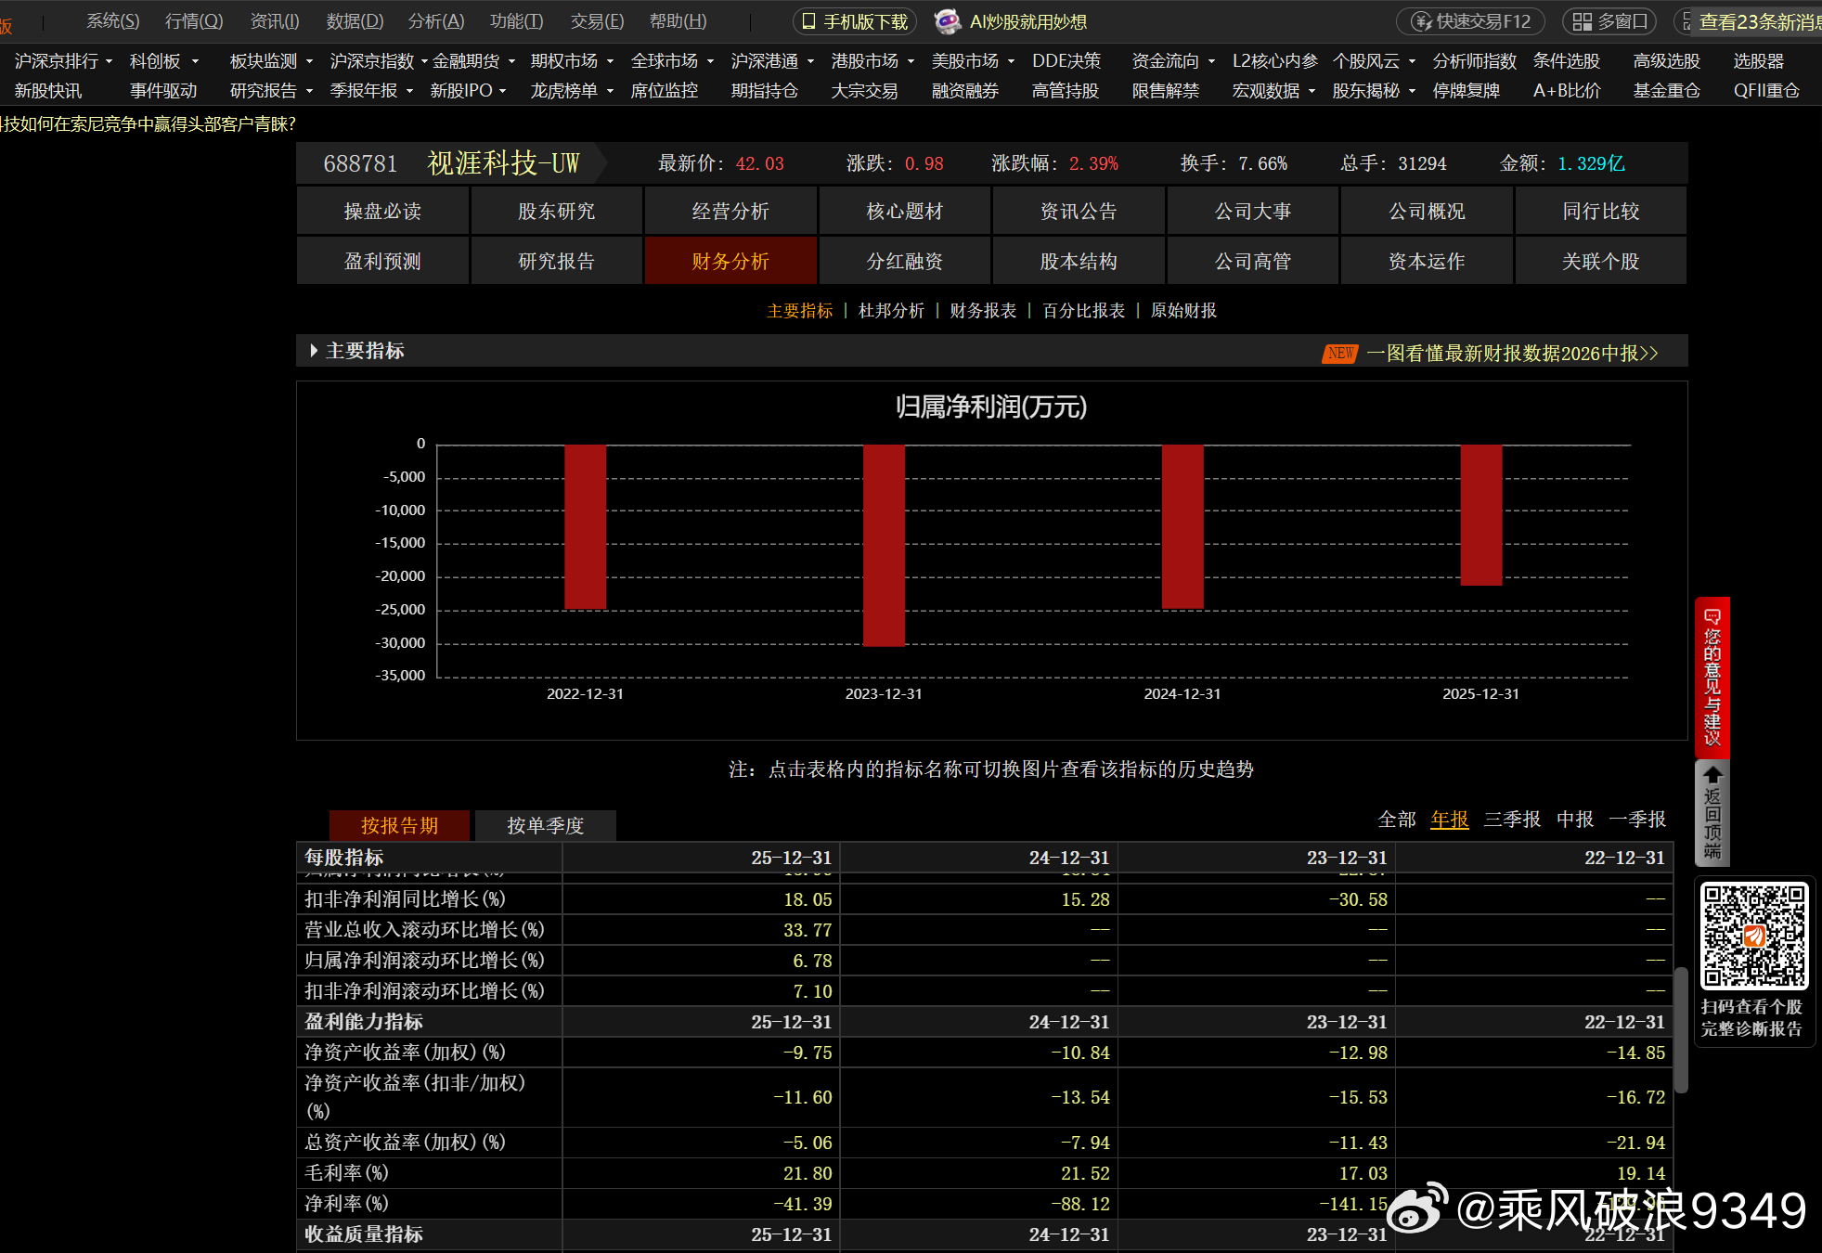
Task: Open the 帮助(H) menu
Action: (x=678, y=21)
